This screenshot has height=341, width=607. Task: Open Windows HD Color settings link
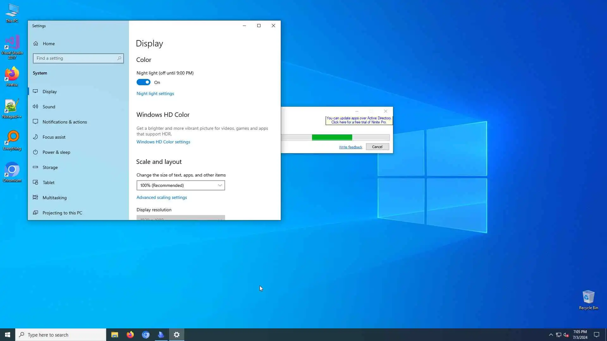[x=163, y=142]
